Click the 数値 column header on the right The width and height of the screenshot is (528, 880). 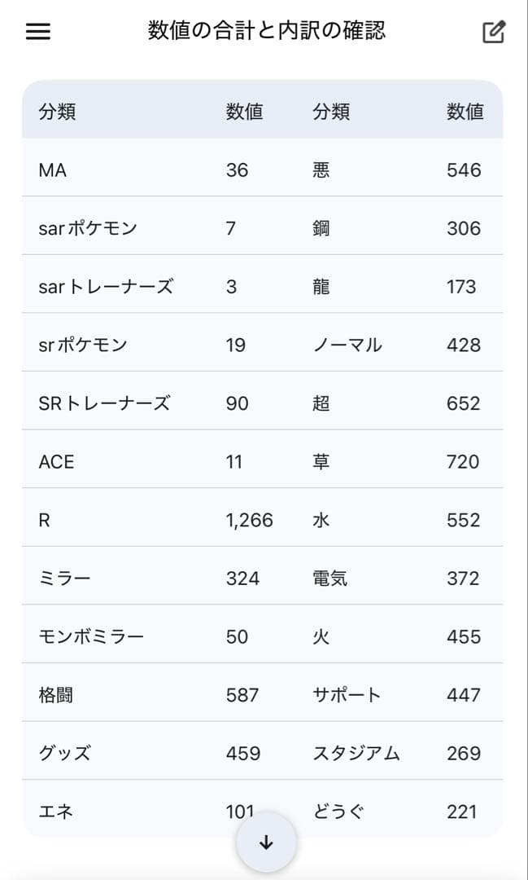point(465,112)
